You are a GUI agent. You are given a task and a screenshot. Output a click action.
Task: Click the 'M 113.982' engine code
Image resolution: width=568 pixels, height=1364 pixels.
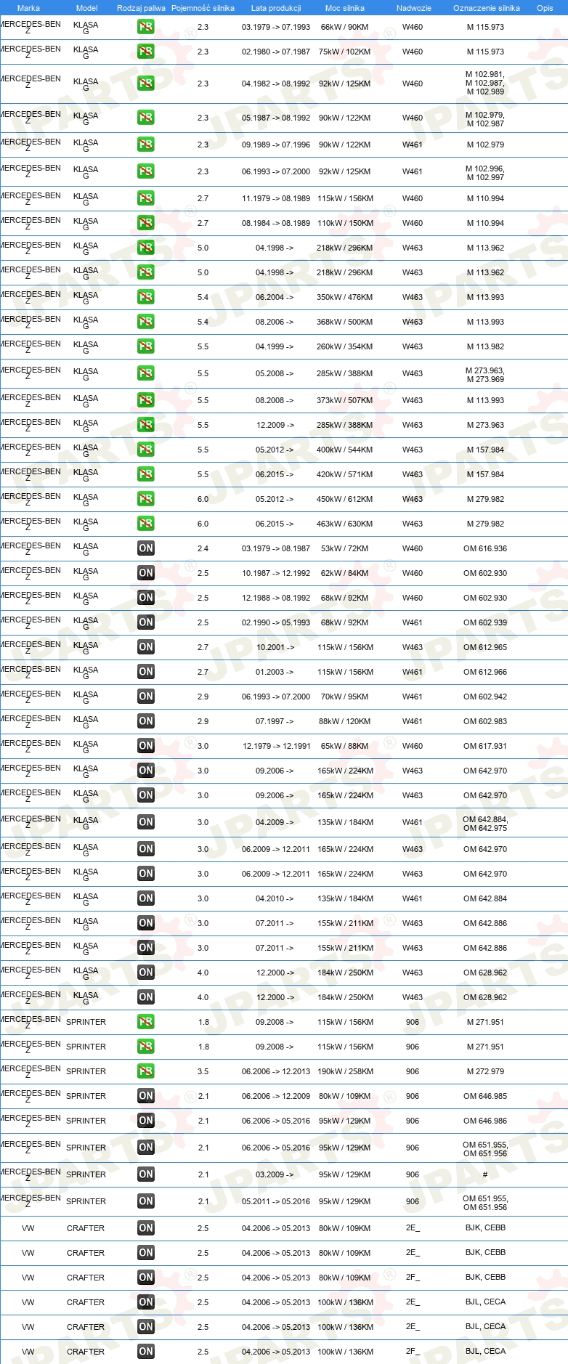point(485,346)
